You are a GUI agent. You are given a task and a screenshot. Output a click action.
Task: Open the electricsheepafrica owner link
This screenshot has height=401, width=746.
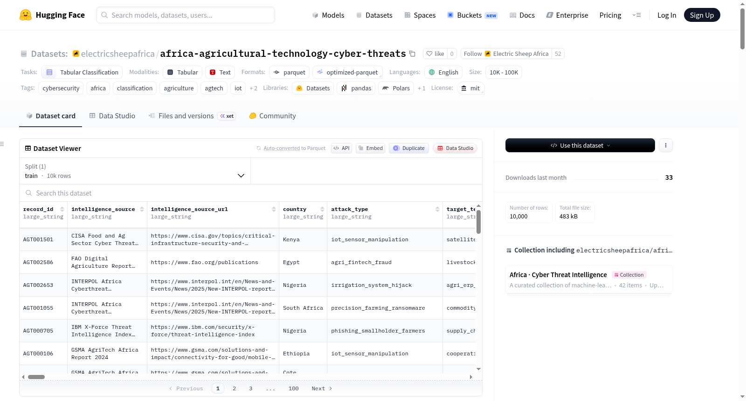[x=117, y=54]
